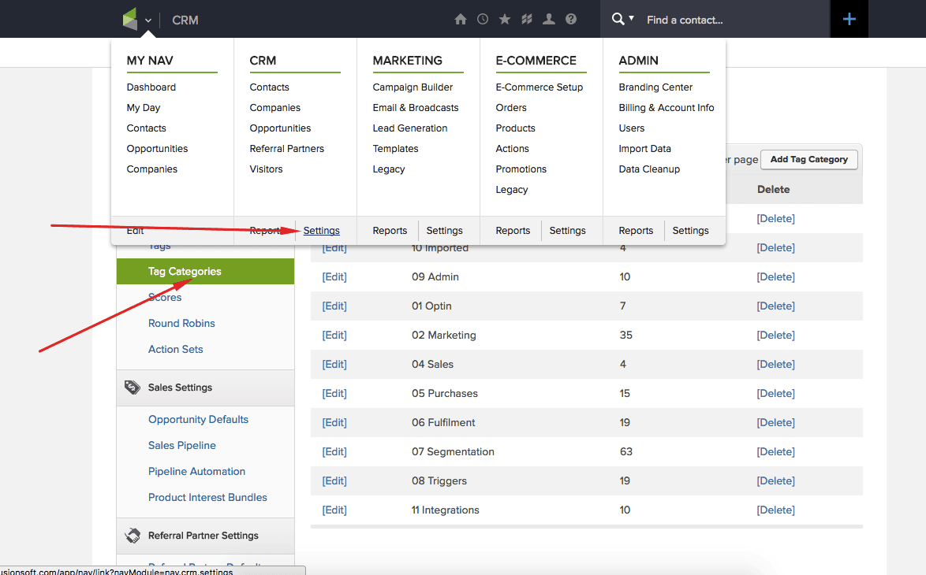The image size is (926, 575).
Task: Open Pipeline Automation in sidebar
Action: point(196,471)
